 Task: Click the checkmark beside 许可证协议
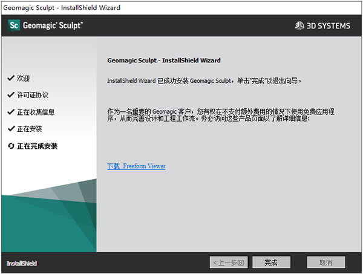(10, 96)
